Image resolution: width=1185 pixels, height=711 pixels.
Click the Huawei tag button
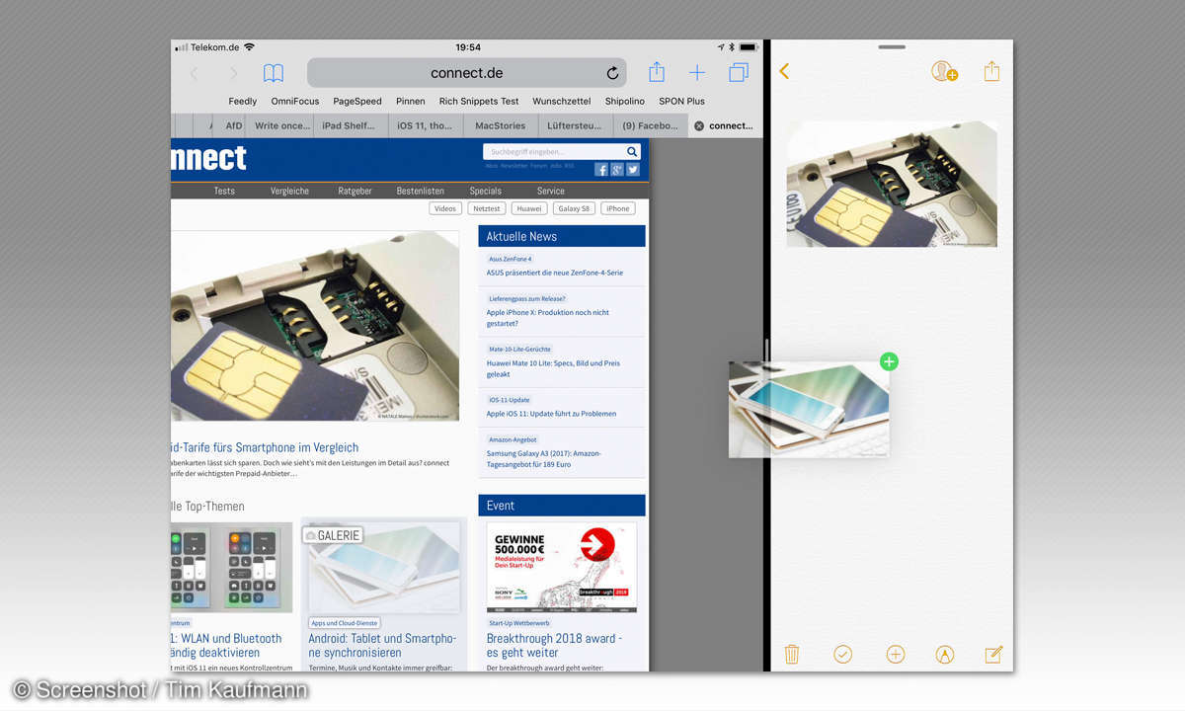tap(529, 208)
